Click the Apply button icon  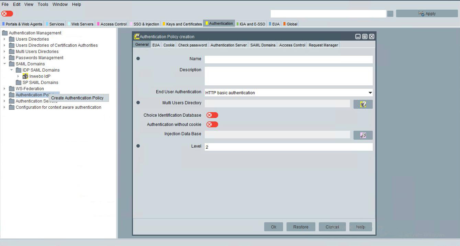421,13
